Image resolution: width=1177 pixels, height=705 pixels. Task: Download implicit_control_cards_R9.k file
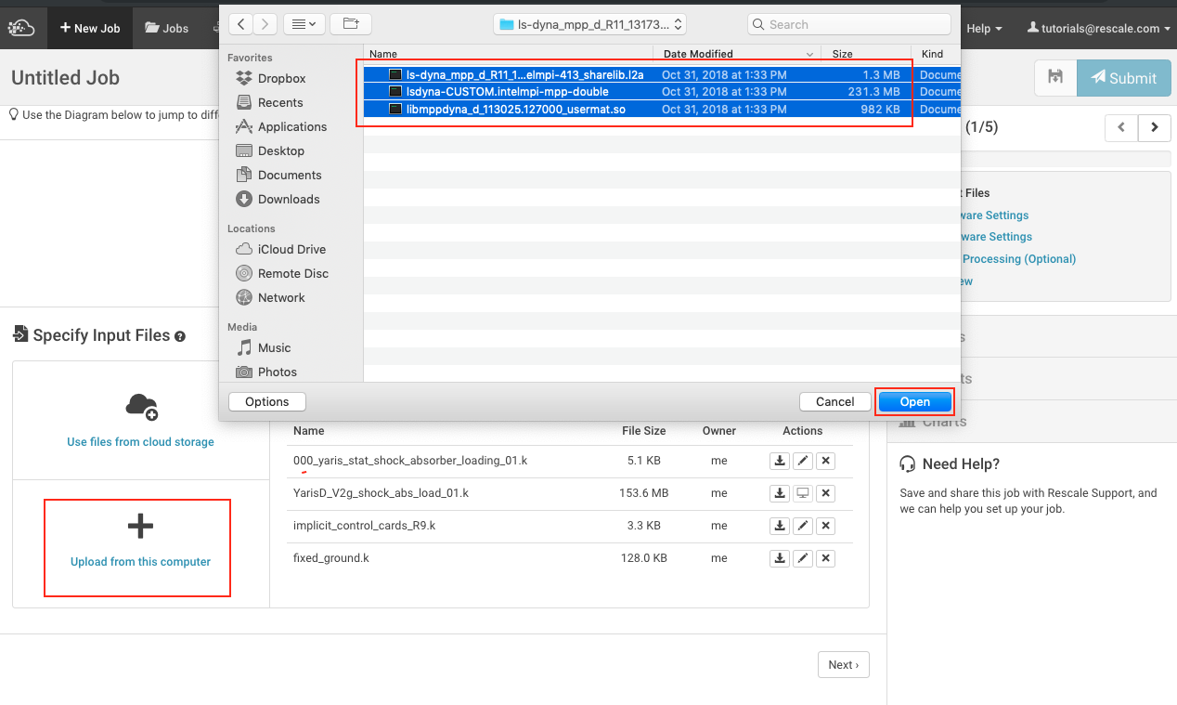click(x=780, y=526)
